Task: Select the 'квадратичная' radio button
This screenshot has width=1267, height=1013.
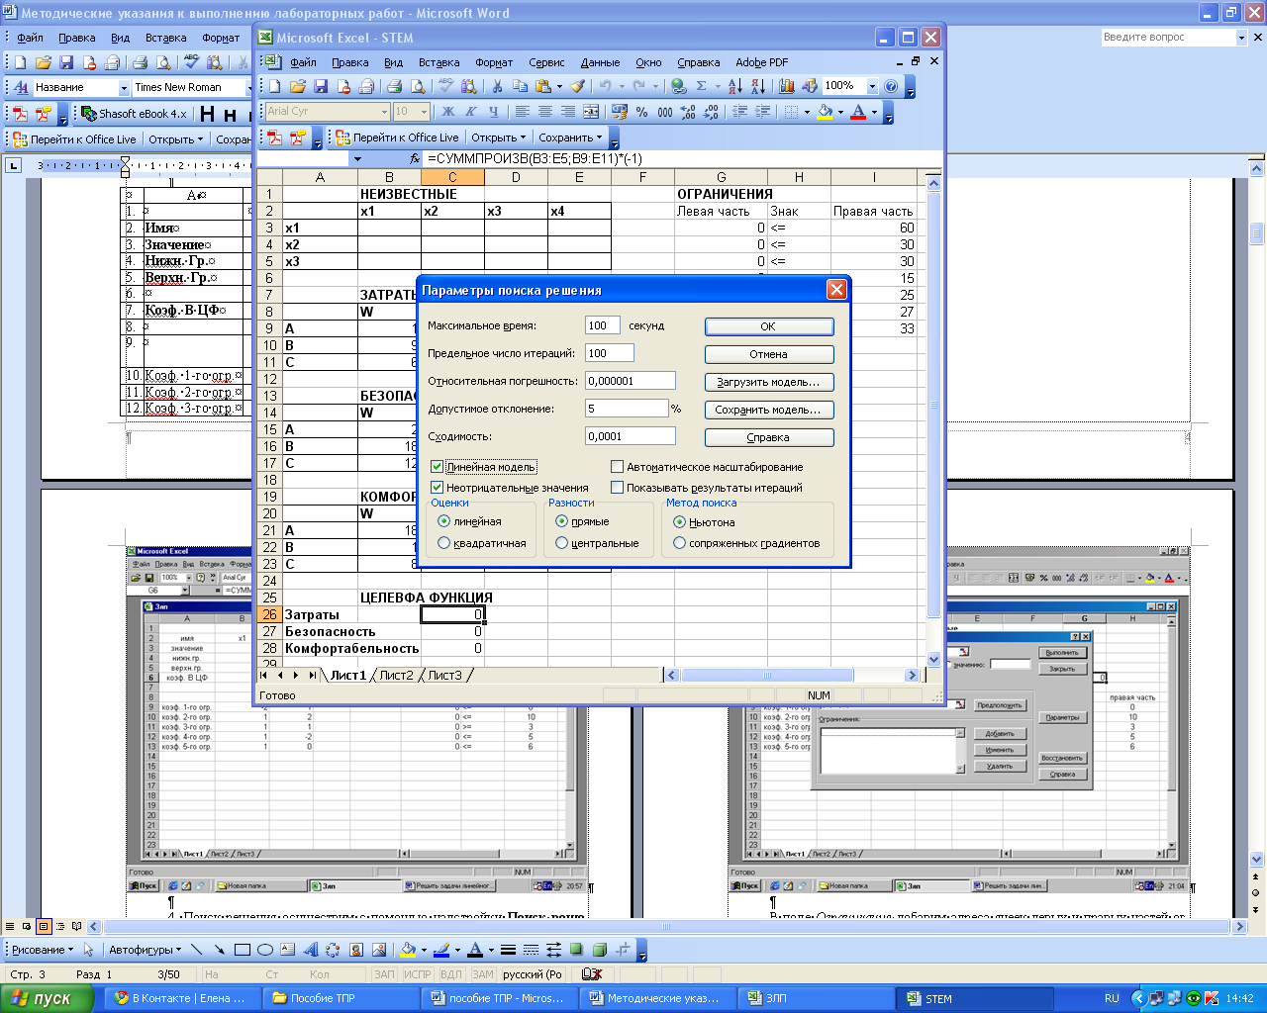Action: coord(443,543)
